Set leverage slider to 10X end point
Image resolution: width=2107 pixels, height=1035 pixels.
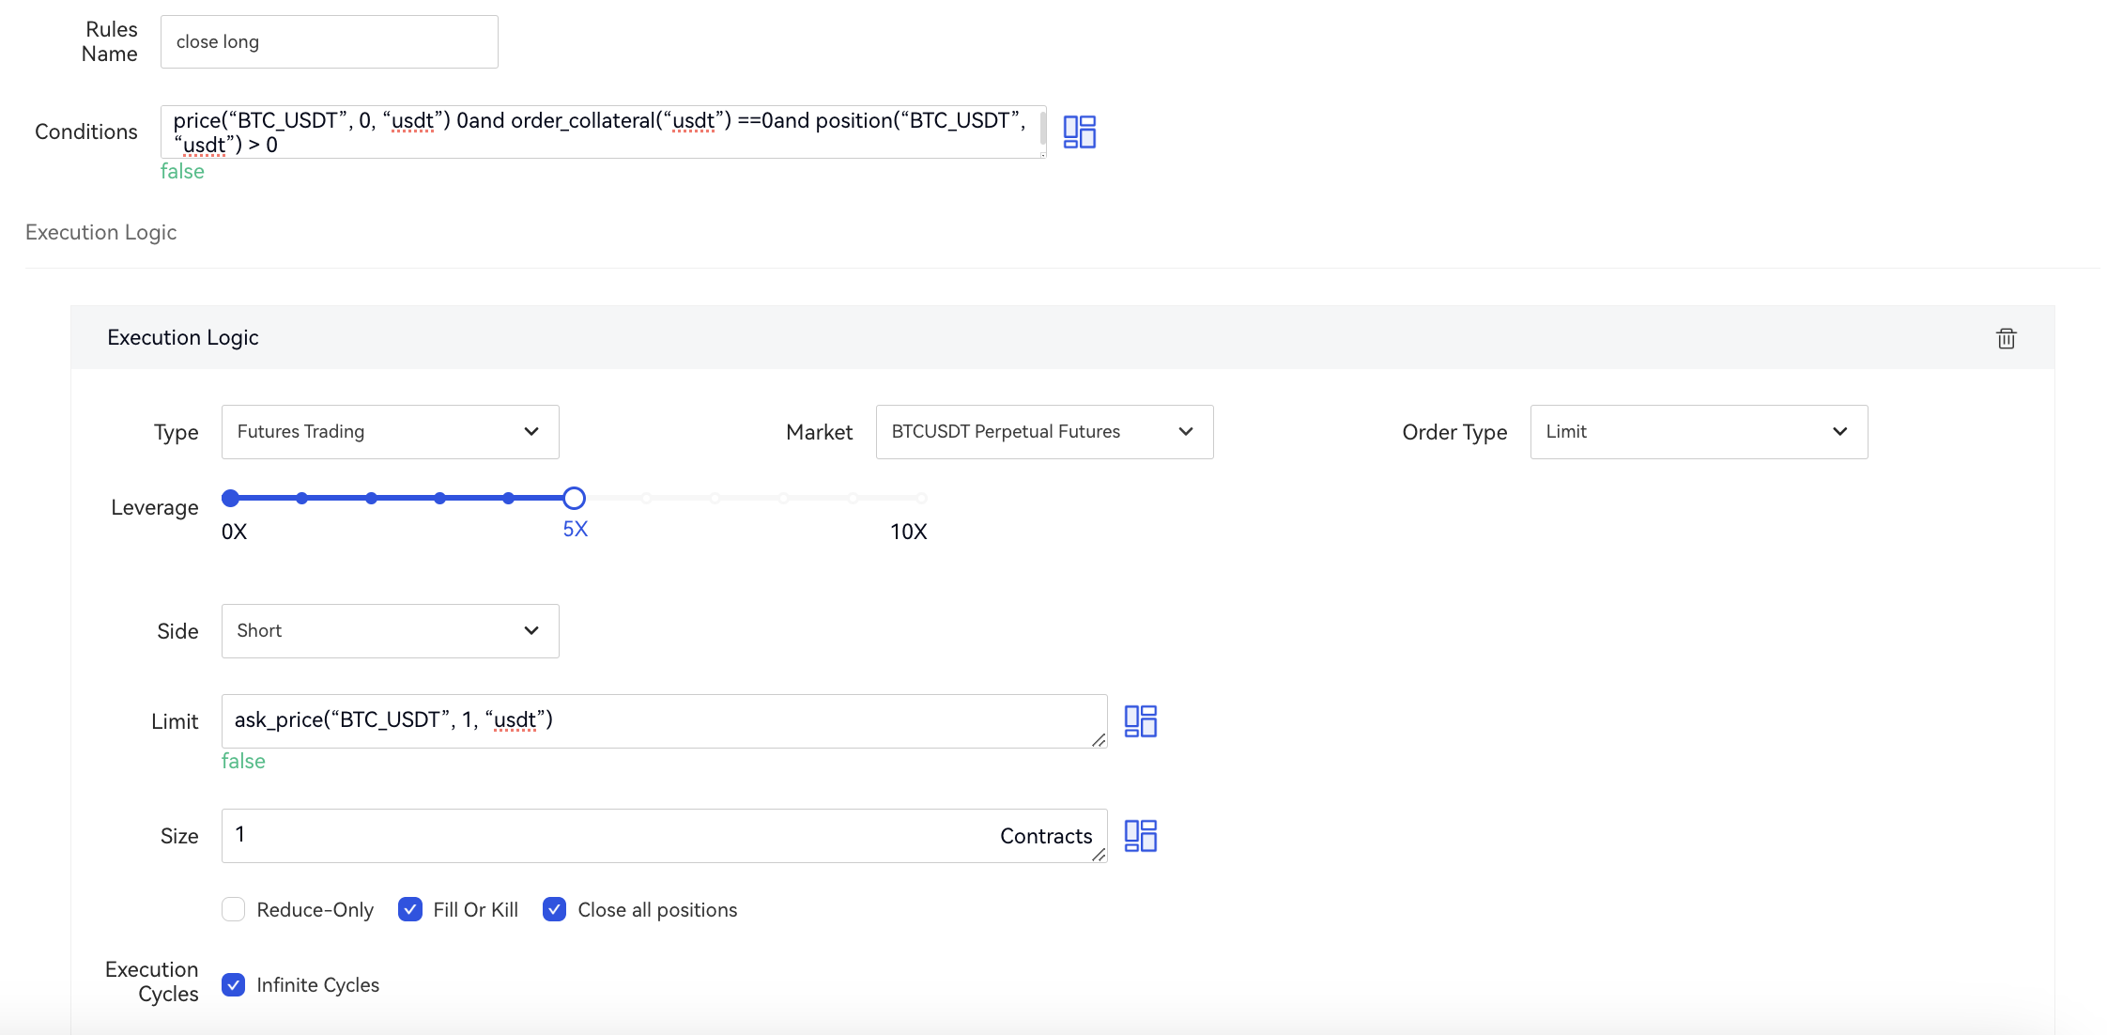pyautogui.click(x=921, y=499)
